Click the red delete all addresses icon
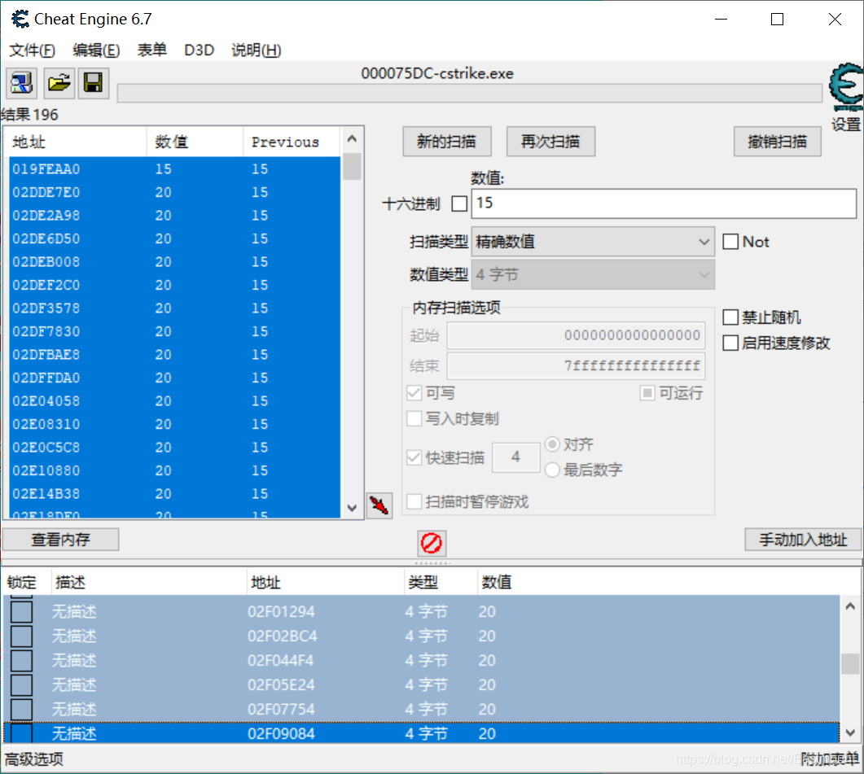 pos(431,543)
